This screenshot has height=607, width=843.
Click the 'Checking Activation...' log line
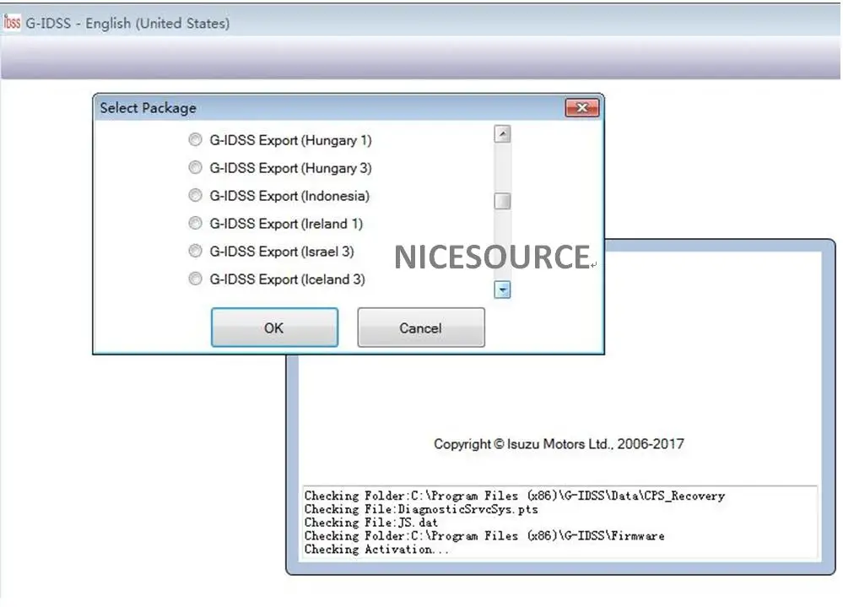(376, 550)
